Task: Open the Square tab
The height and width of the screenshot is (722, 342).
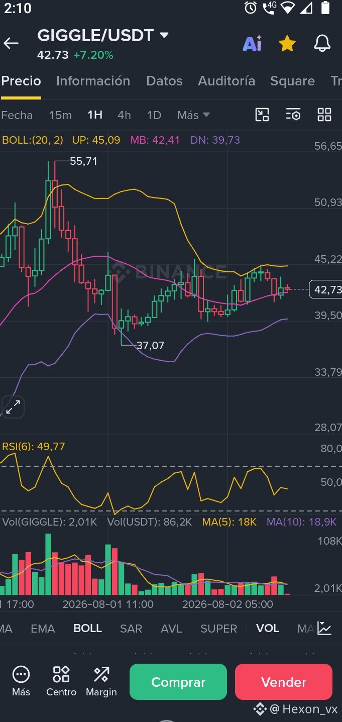Action: coord(292,81)
